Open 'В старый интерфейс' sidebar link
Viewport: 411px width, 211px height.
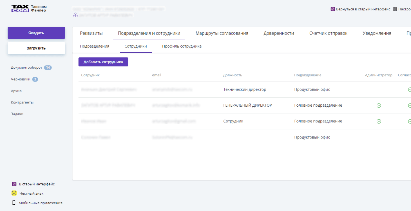(x=37, y=184)
